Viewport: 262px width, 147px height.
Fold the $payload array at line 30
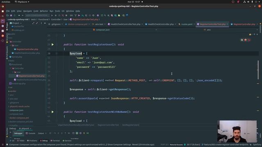point(56,53)
